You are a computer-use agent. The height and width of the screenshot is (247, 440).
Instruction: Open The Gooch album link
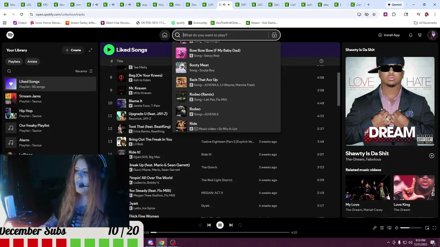(209, 167)
